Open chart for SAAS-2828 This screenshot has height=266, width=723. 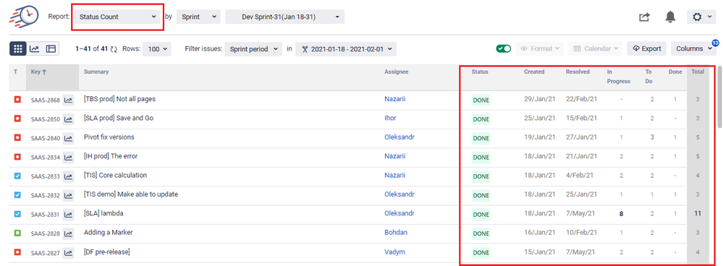pos(68,233)
